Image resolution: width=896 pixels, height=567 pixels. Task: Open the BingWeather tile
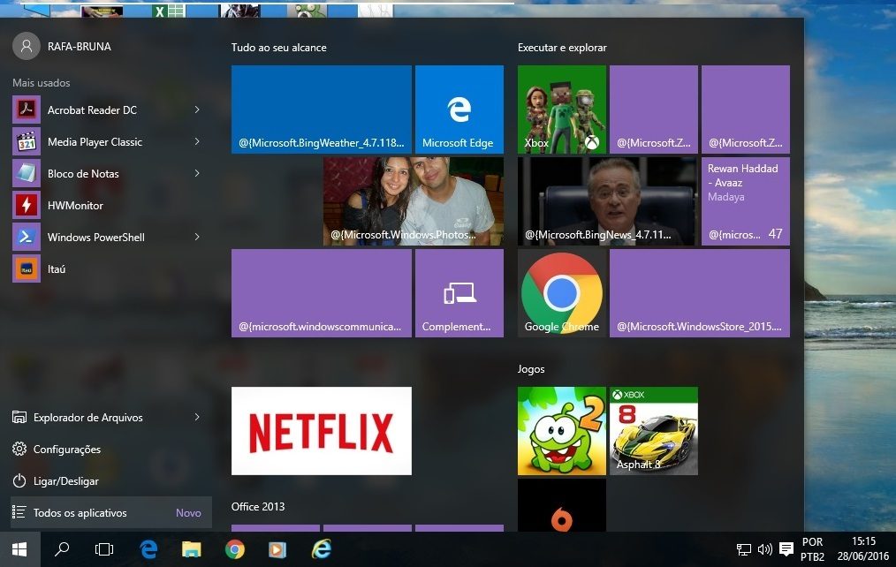tap(321, 110)
